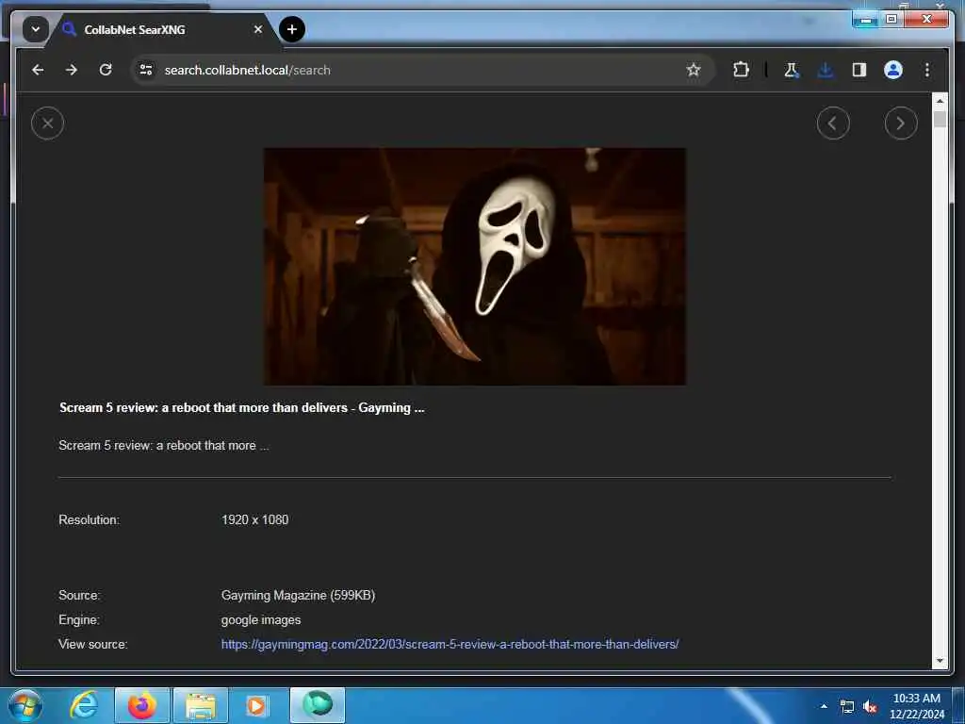Open the muted volume tray icon
The image size is (965, 724).
[870, 707]
